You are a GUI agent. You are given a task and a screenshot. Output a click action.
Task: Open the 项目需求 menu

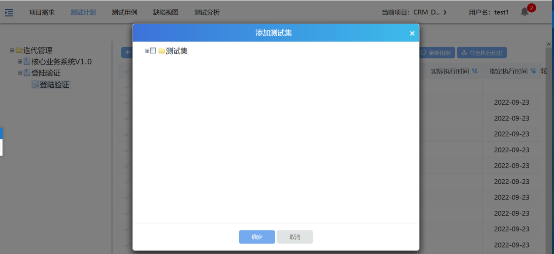tap(42, 13)
